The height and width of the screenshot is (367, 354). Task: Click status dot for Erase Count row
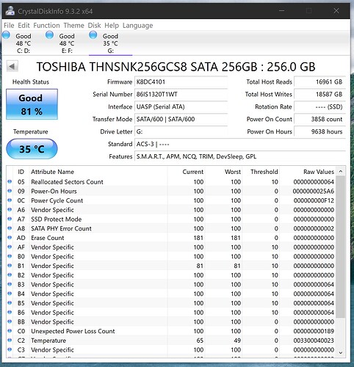[x=10, y=238]
